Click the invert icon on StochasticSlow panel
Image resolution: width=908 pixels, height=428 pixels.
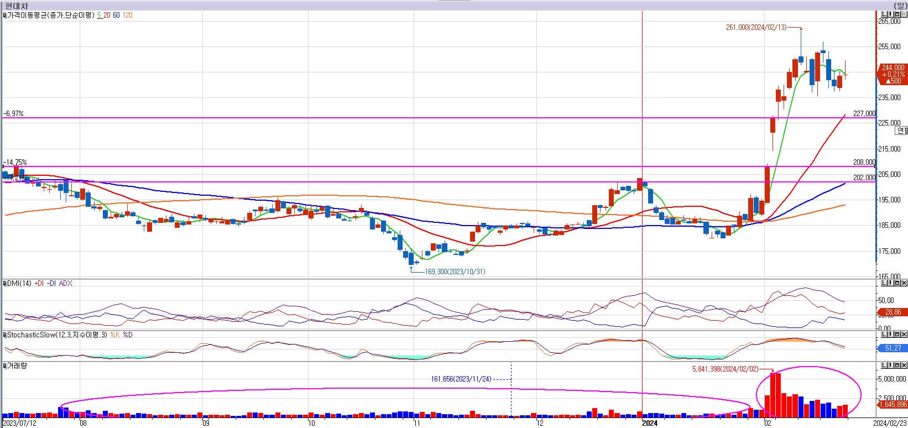tap(890, 335)
